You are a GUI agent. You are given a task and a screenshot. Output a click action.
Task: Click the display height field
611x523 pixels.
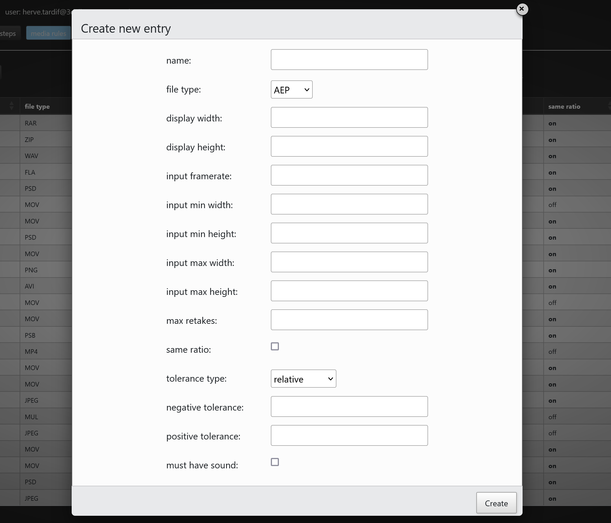pyautogui.click(x=349, y=147)
